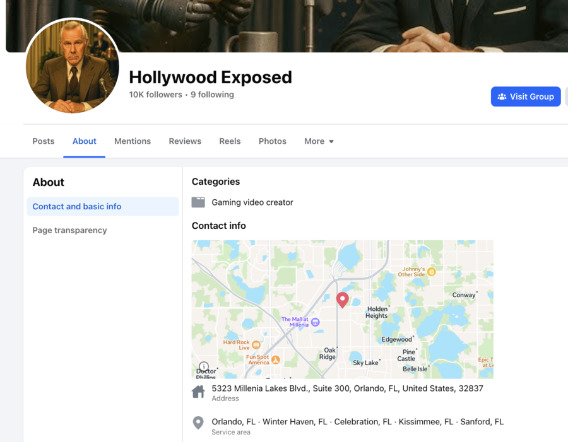Click the house icon beside the address
This screenshot has height=442, width=568.
198,392
